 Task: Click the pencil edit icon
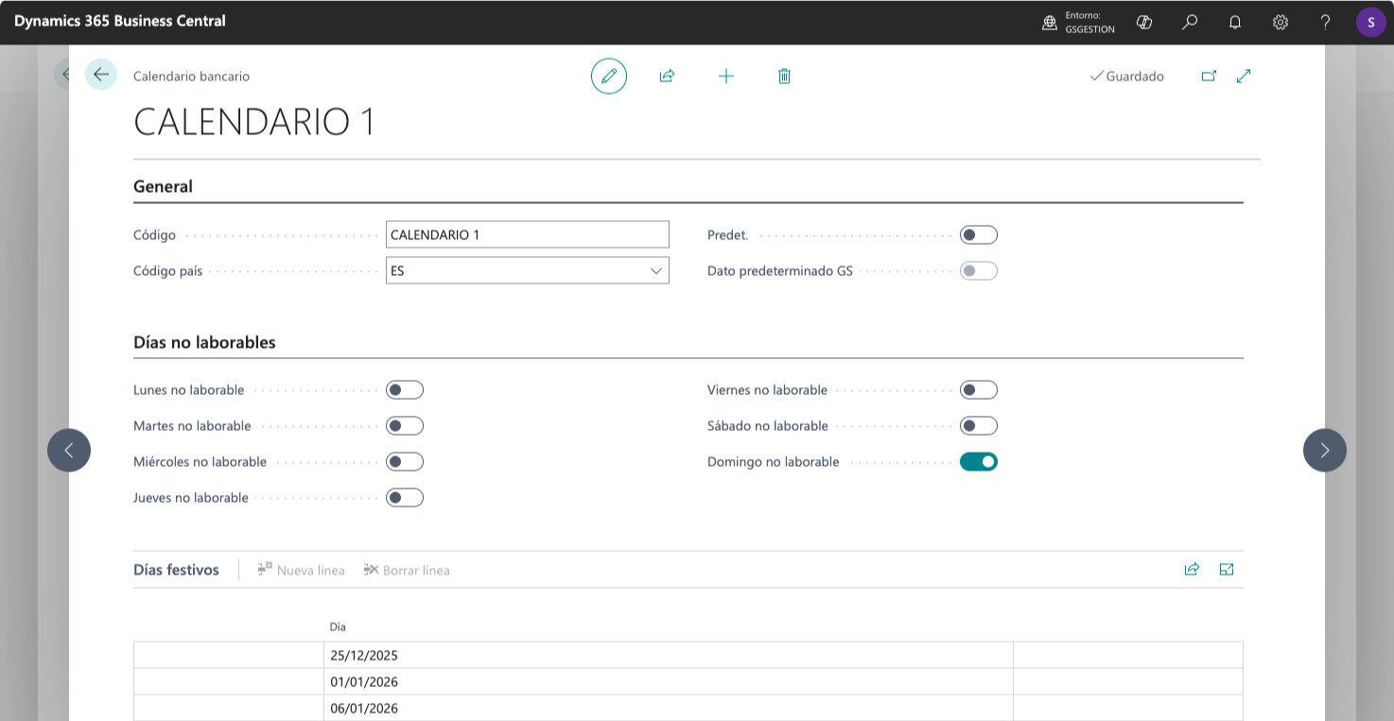pos(608,76)
